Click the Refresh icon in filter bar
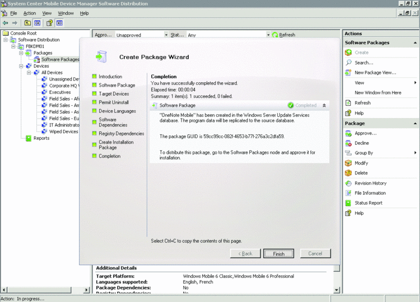Viewport: 420px width, 302px height. [275, 35]
